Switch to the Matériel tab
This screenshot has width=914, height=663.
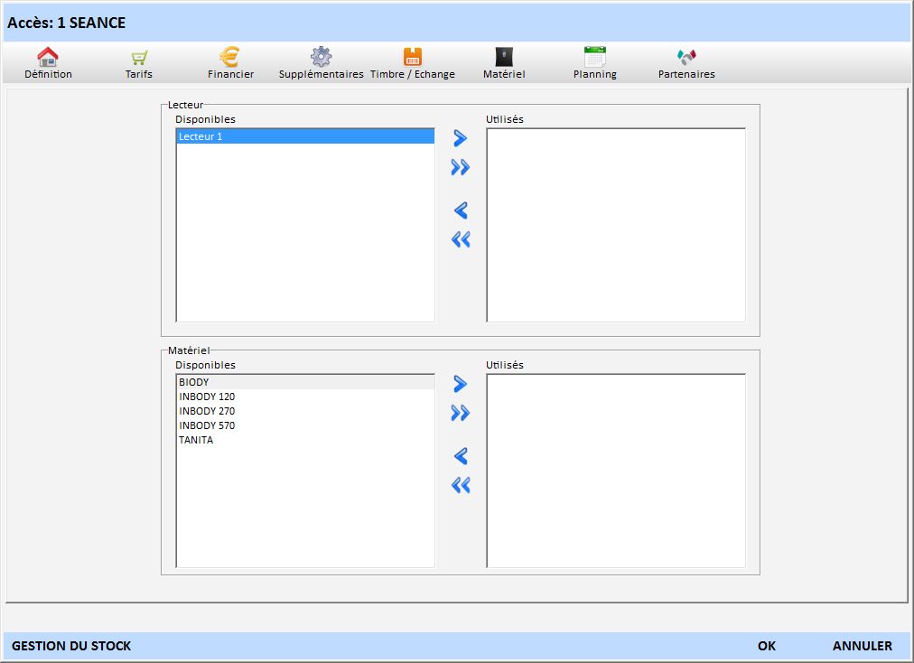(503, 63)
